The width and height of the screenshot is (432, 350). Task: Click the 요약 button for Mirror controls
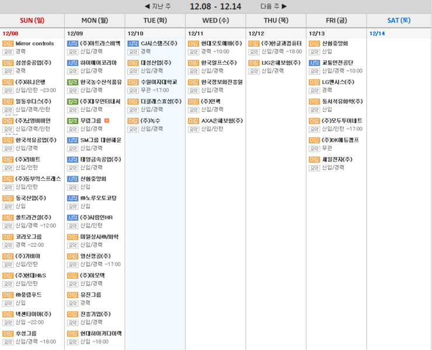click(x=8, y=52)
